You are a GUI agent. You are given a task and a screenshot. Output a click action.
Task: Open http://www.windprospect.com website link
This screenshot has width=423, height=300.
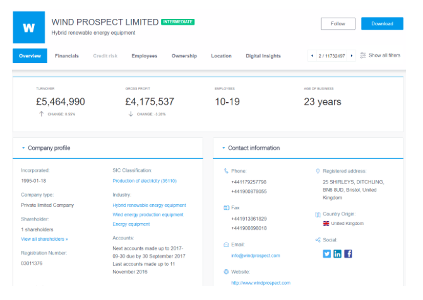point(261,283)
